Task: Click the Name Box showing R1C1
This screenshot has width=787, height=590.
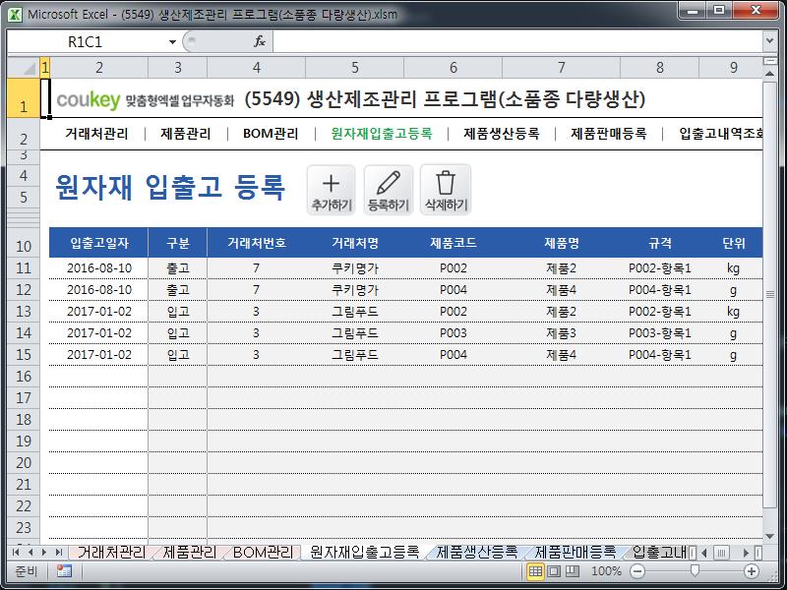Action: point(86,41)
